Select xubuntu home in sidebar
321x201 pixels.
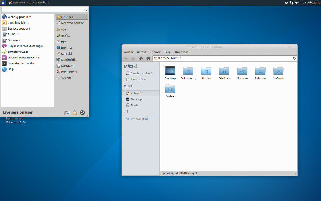pos(141,93)
